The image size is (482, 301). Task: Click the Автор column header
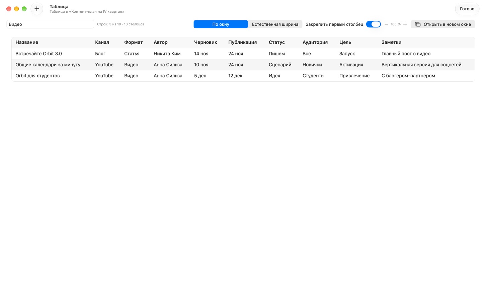161,42
